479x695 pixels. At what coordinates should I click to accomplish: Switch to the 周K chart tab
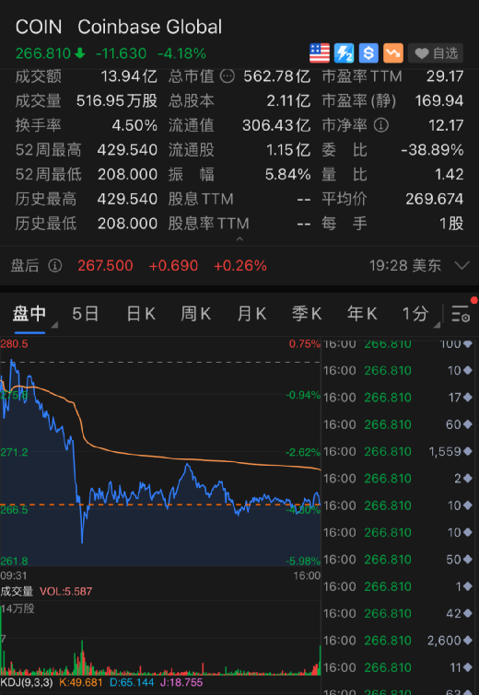coord(195,314)
